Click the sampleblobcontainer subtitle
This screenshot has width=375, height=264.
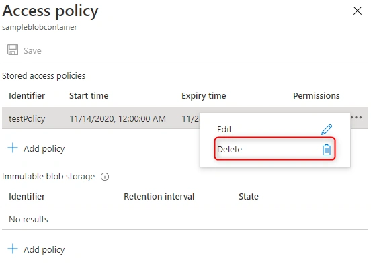click(40, 27)
